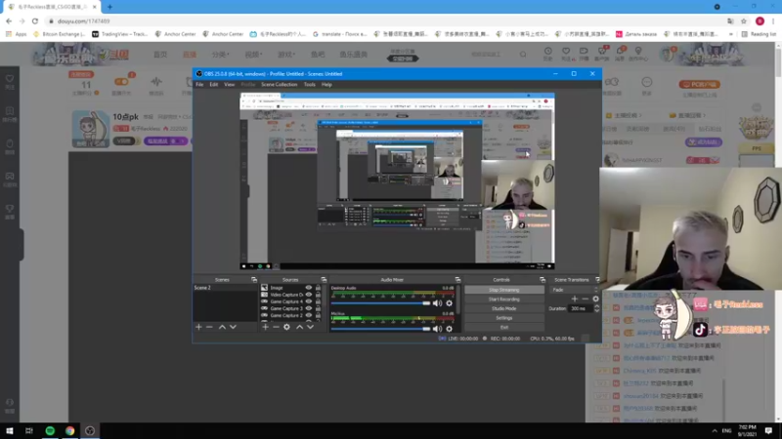Open Windows Start menu
782x439 pixels.
coord(10,431)
